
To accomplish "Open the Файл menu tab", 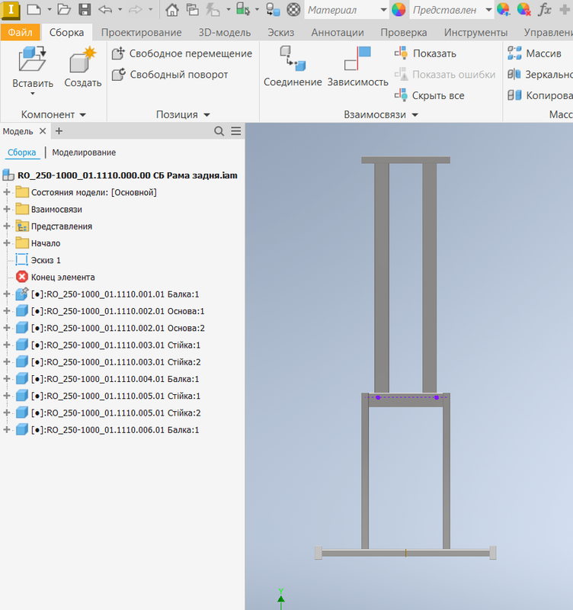I will point(21,32).
